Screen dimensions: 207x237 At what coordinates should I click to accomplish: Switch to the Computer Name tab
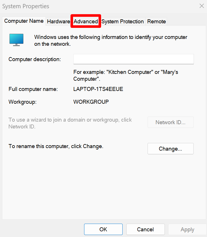[24, 21]
